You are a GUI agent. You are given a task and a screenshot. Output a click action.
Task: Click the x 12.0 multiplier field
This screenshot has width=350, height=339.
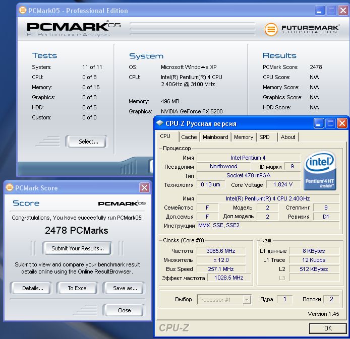(221, 260)
